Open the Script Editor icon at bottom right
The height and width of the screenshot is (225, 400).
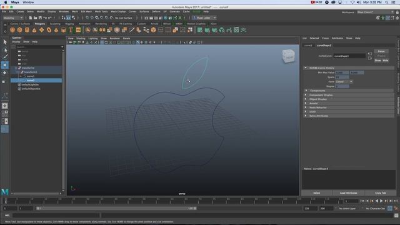point(396,216)
